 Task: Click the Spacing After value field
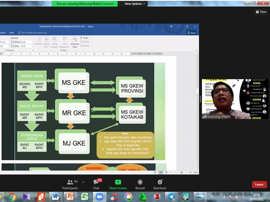[x=26, y=46]
